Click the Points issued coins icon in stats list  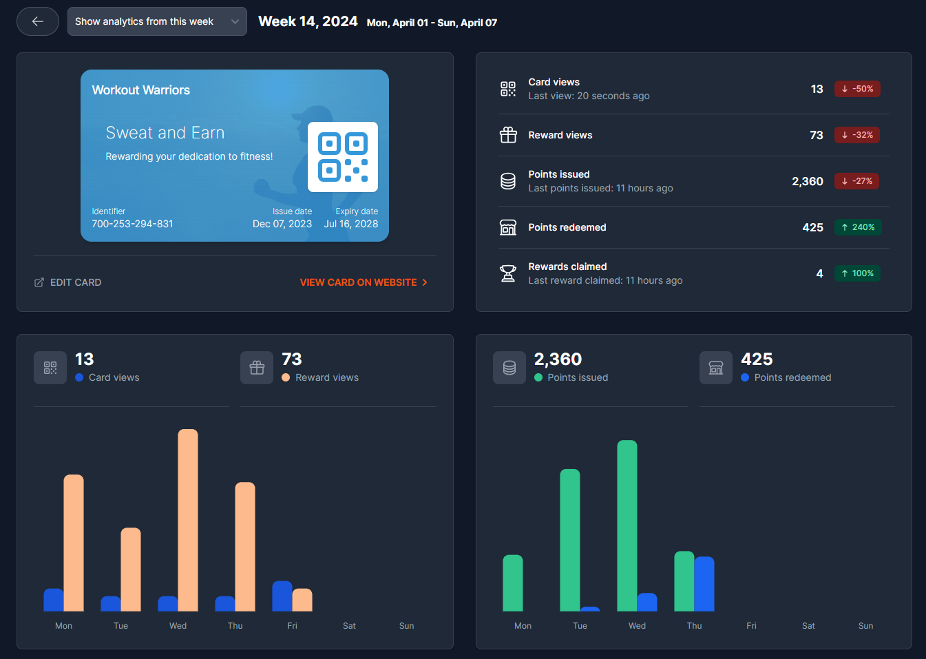(508, 181)
